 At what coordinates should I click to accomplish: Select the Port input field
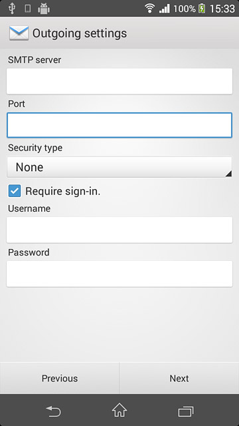pos(119,125)
